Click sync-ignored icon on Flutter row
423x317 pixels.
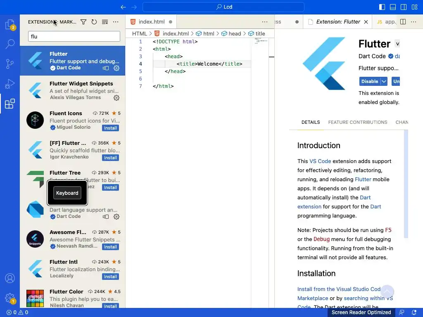tap(106, 68)
